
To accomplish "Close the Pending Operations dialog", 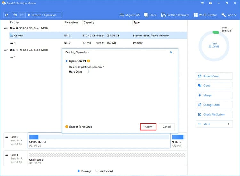I will [x=171, y=52].
